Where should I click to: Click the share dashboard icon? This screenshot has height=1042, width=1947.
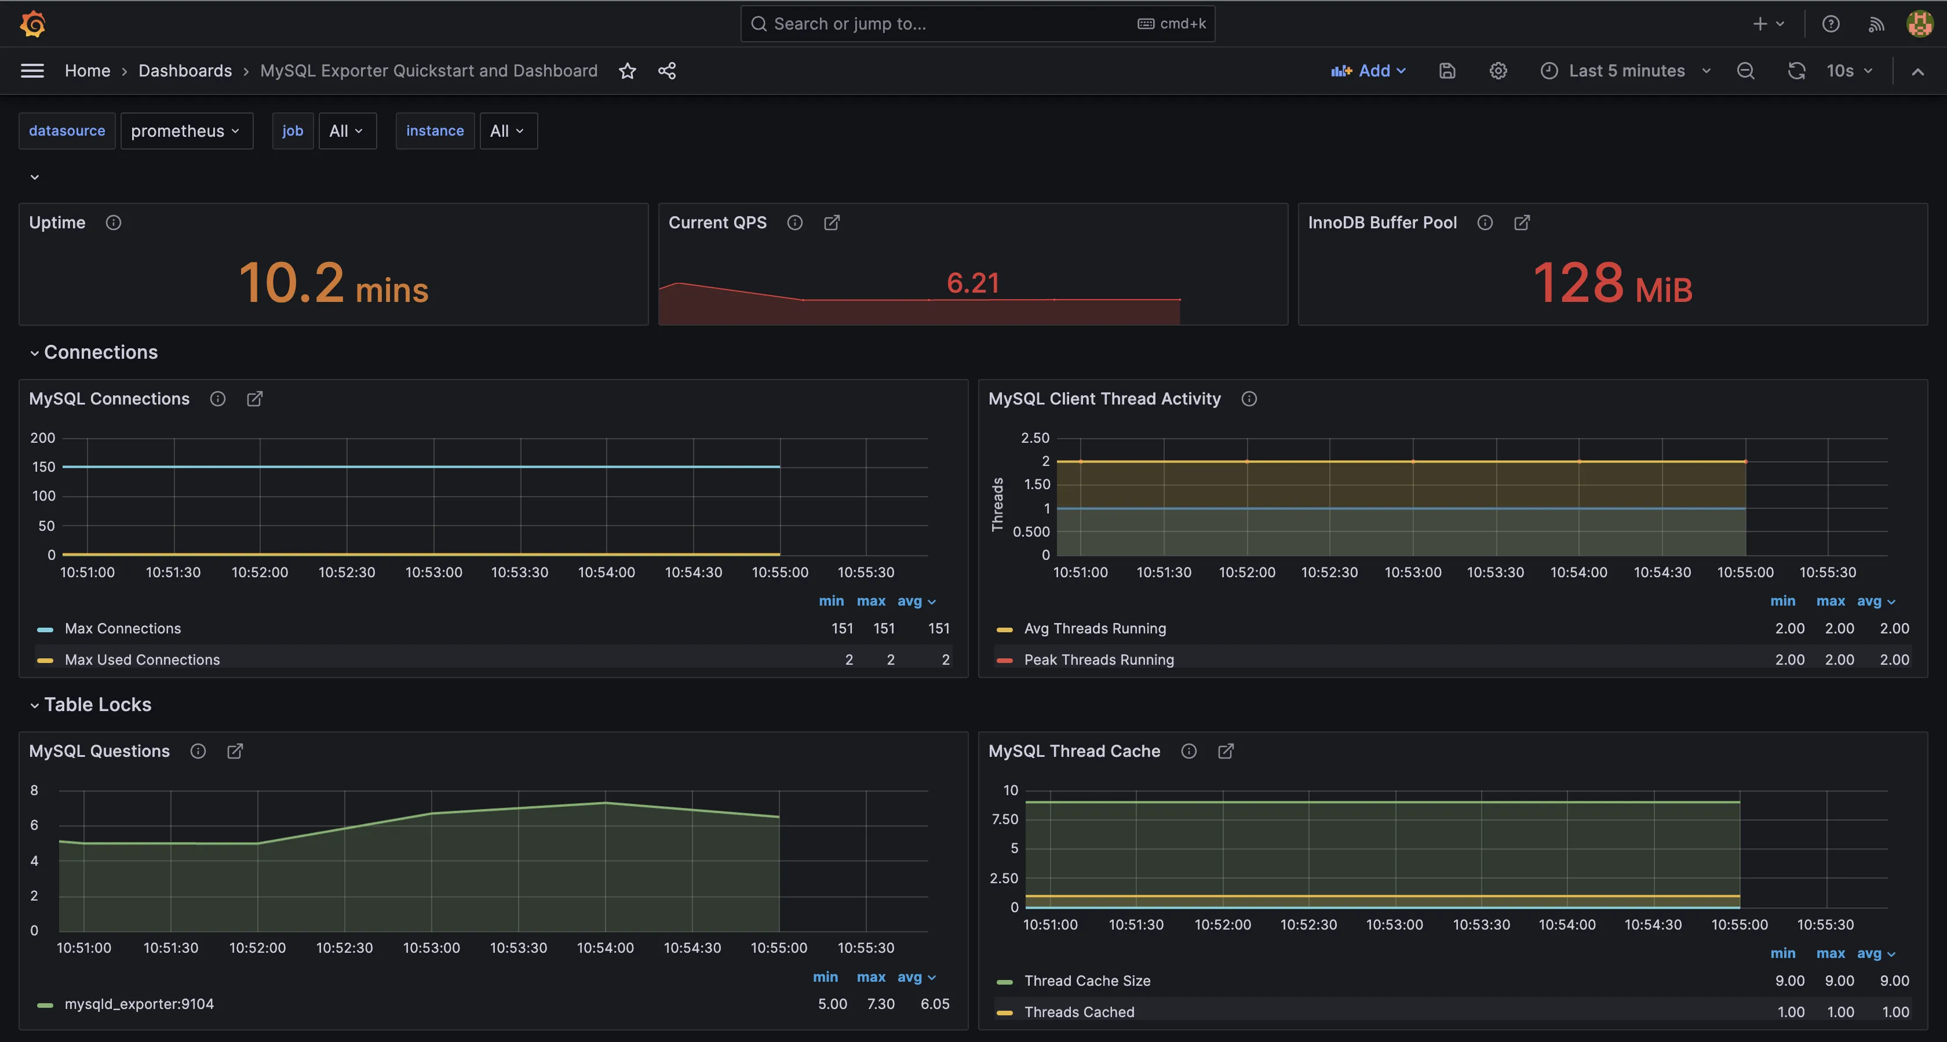coord(666,71)
